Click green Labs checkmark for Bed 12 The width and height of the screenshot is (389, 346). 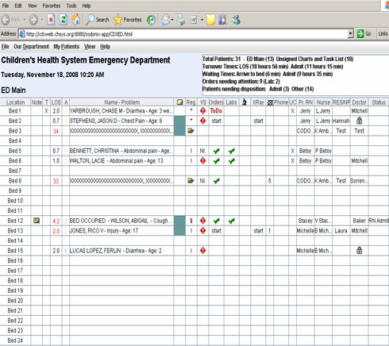click(232, 221)
